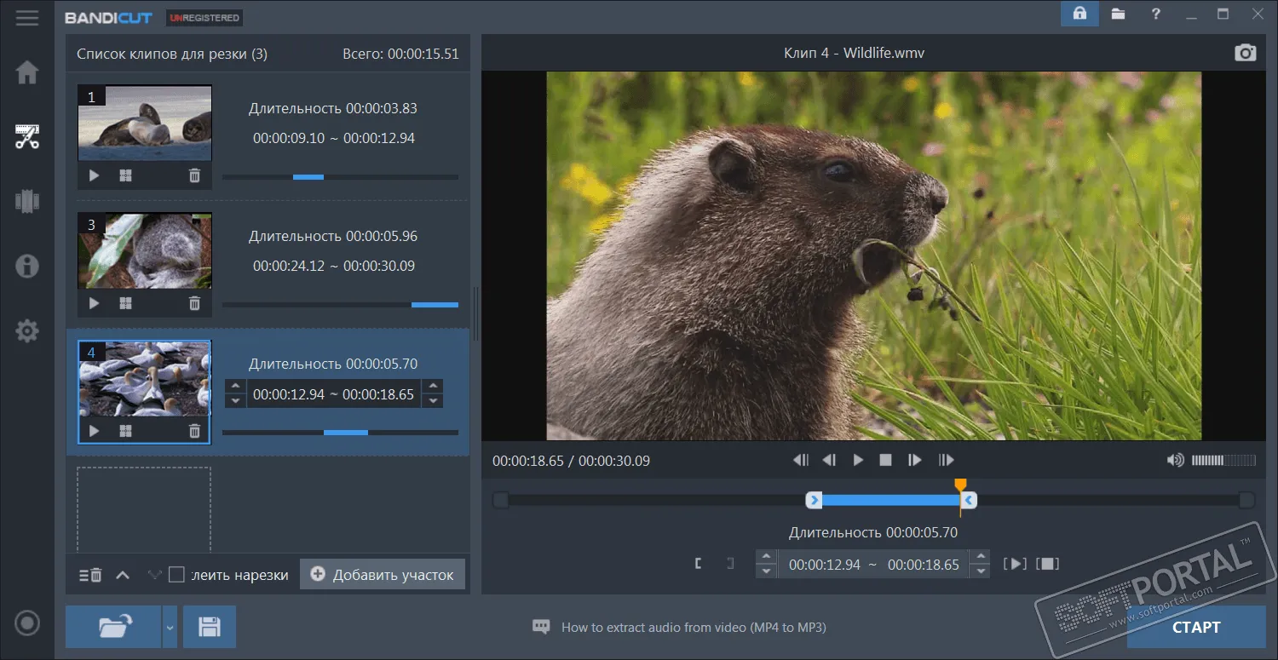Jump to the next keyframe in player
This screenshot has width=1278, height=660.
click(946, 460)
